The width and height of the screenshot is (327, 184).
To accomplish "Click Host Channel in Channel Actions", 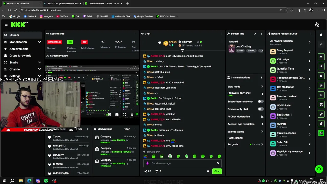I will (x=235, y=138).
